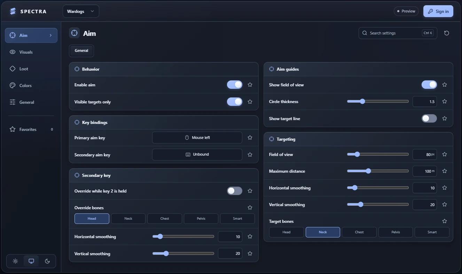Click the Sign in button
The width and height of the screenshot is (462, 274).
(438, 11)
